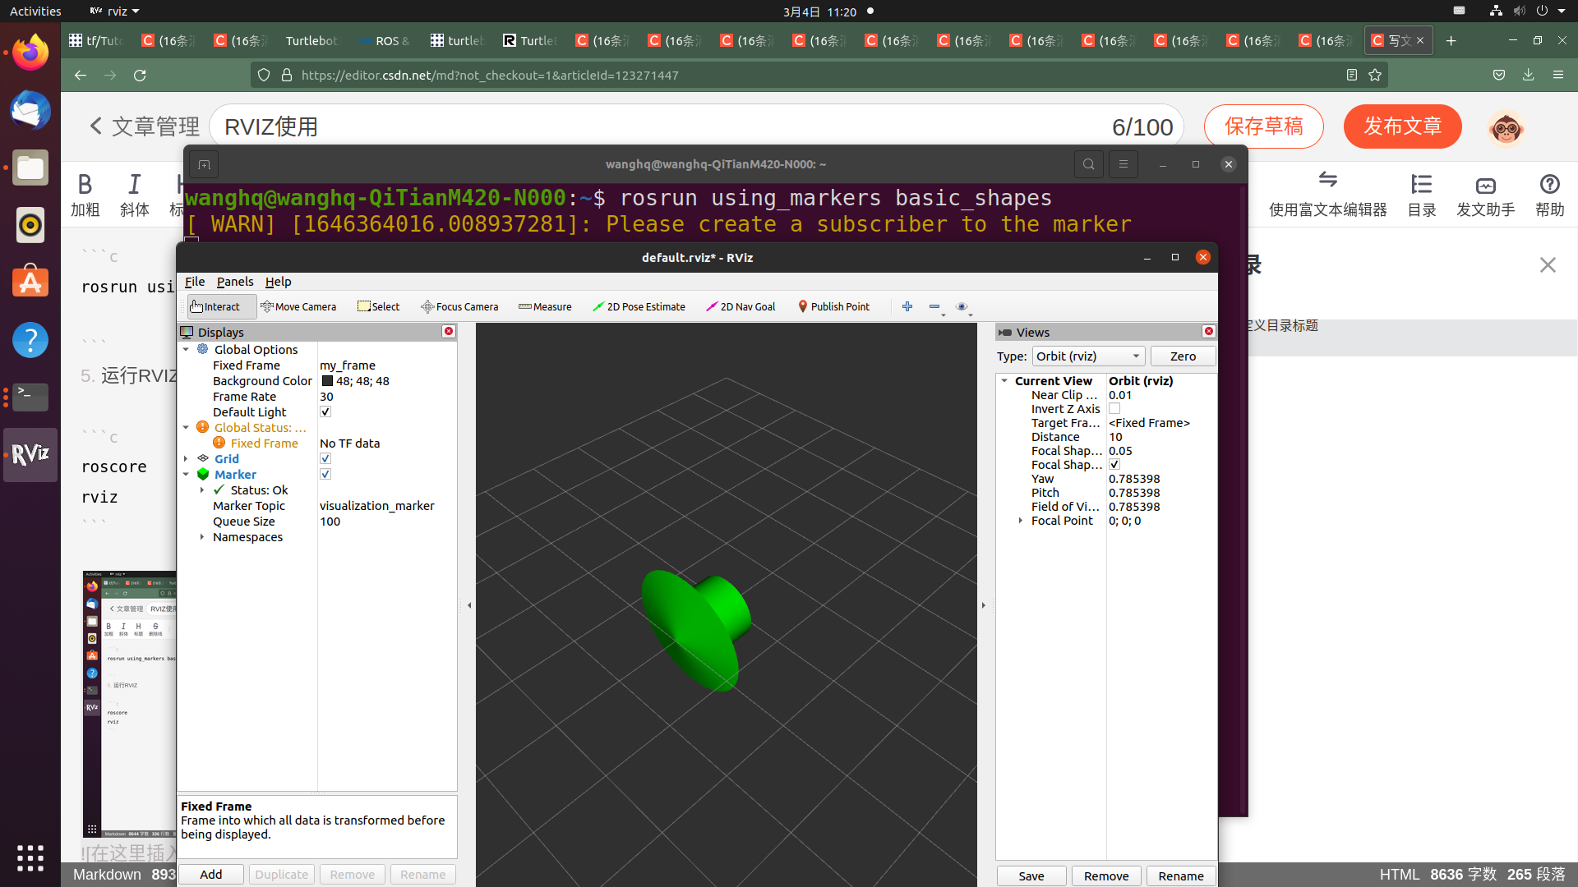Activate the Focus Camera tool
Image resolution: width=1578 pixels, height=887 pixels.
pos(459,306)
